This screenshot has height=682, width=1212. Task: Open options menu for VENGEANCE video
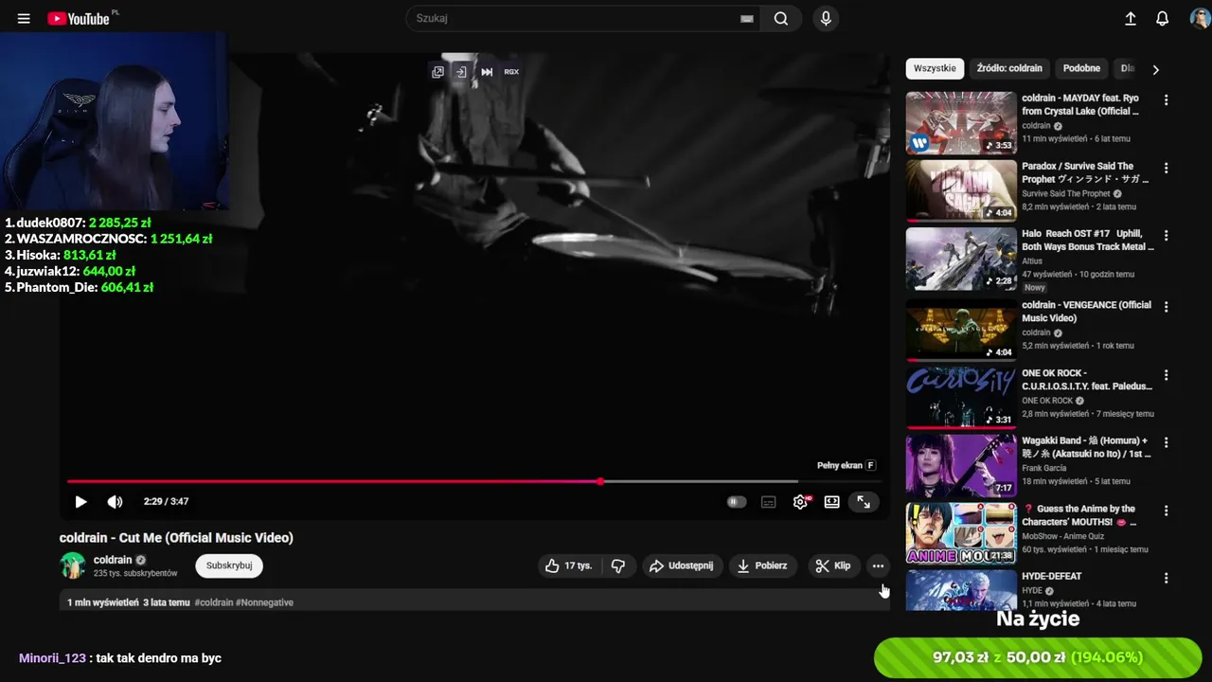tap(1166, 307)
